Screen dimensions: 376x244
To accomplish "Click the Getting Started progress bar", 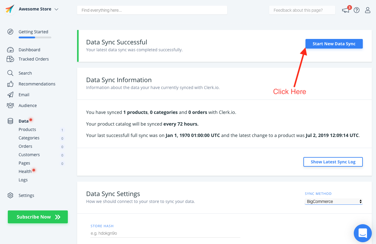I will [x=35, y=37].
